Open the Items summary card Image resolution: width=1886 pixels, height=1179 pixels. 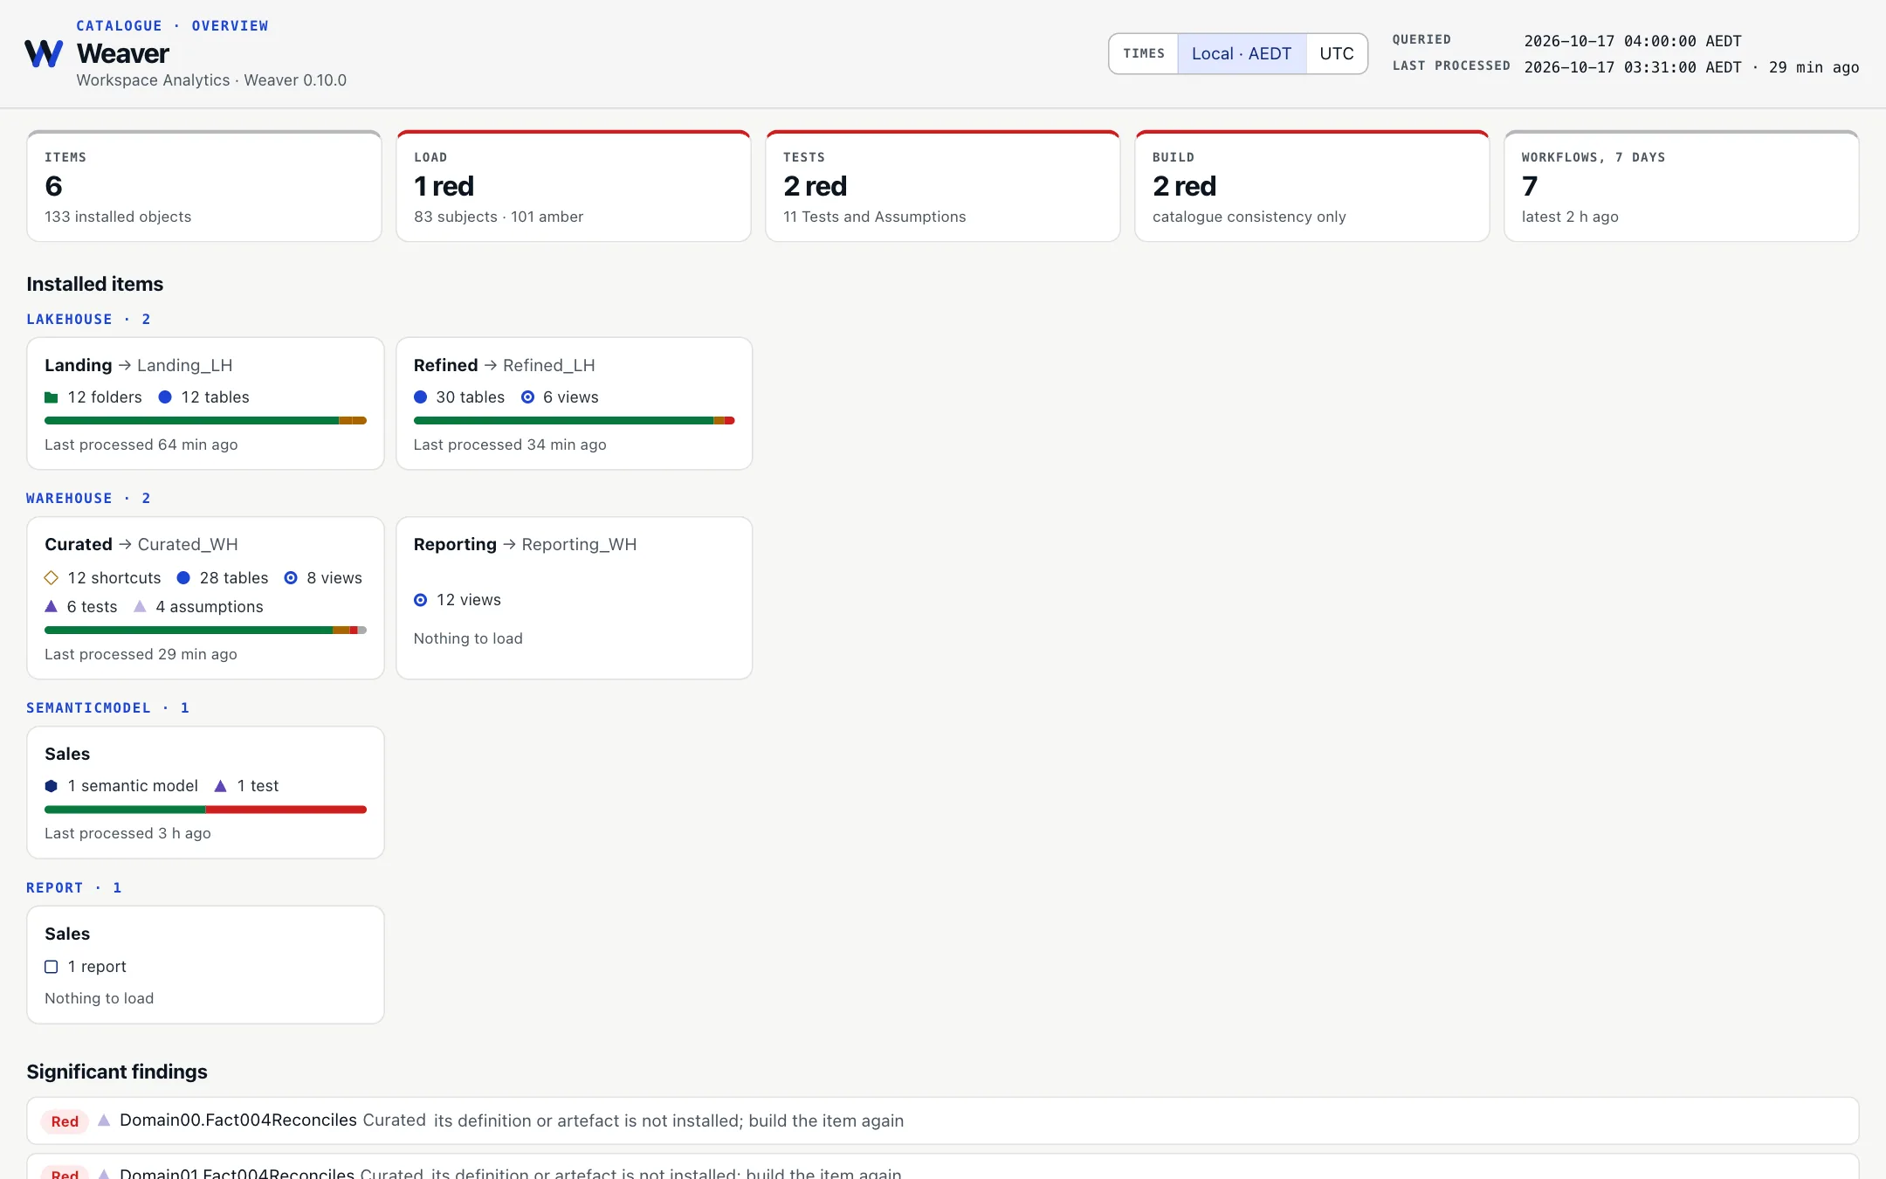[204, 186]
